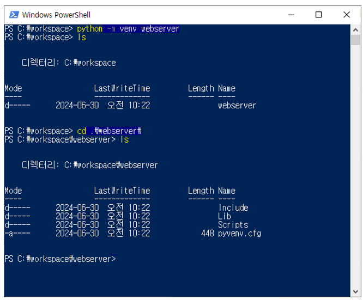Click the "python -m venv webserver" command text
This screenshot has height=300, width=363.
128,29
